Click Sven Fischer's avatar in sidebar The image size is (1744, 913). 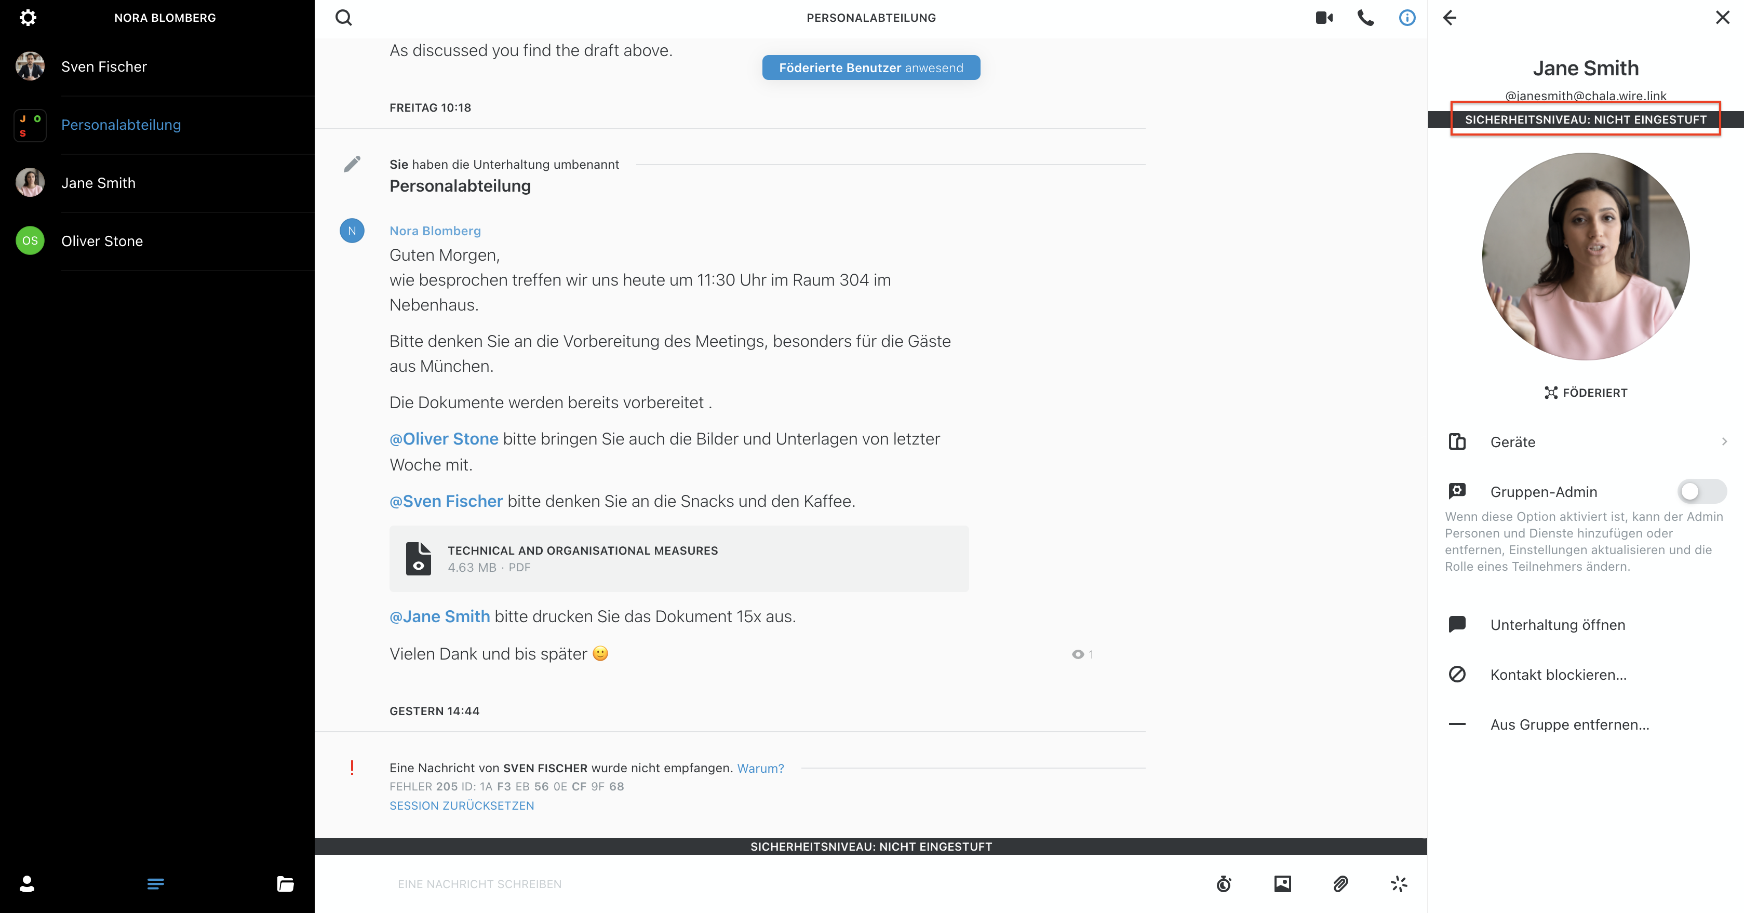pyautogui.click(x=30, y=66)
